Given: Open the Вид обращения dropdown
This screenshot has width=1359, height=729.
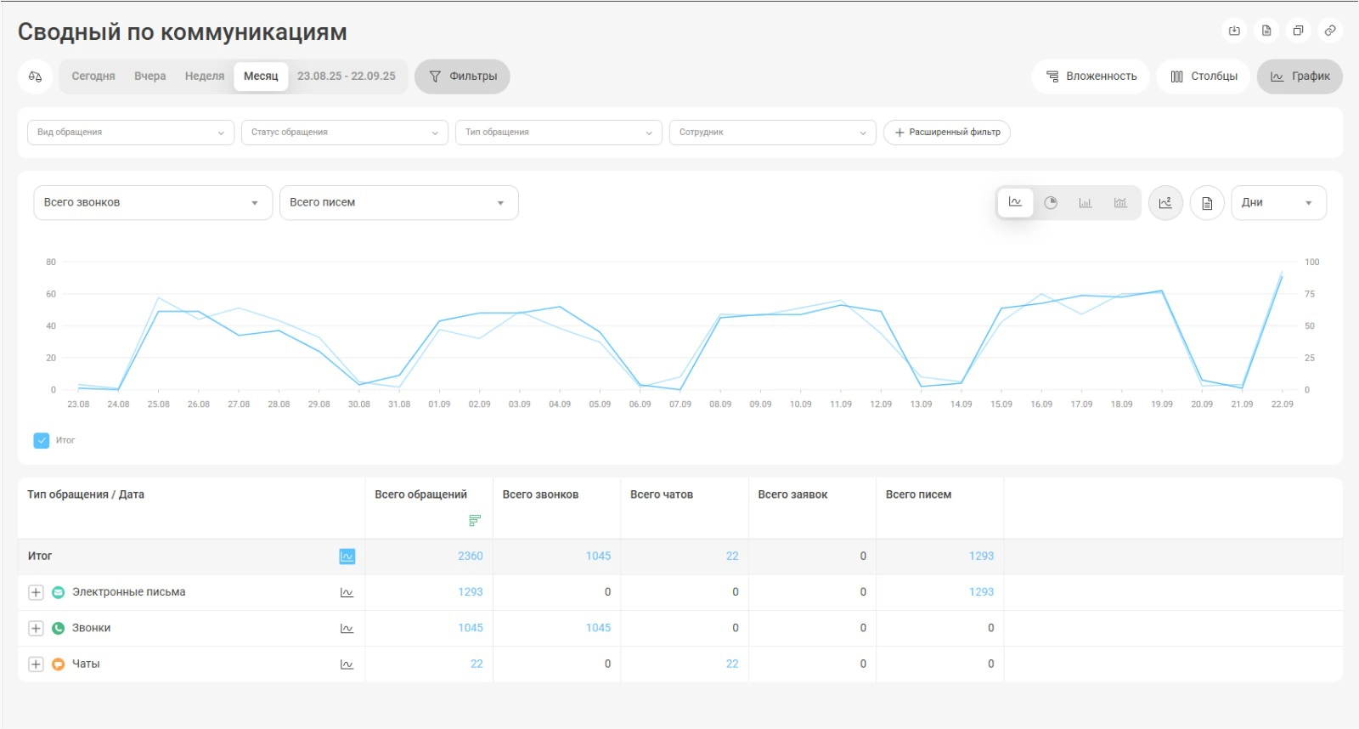Looking at the screenshot, I should (x=131, y=133).
